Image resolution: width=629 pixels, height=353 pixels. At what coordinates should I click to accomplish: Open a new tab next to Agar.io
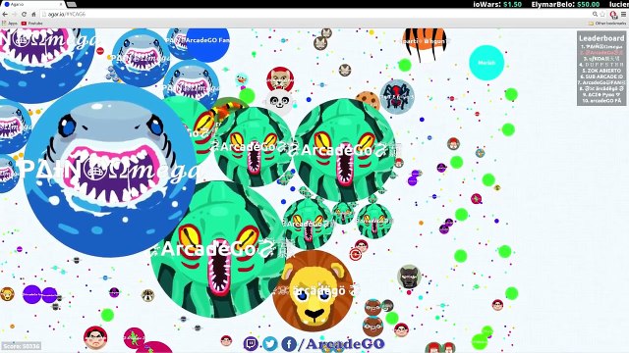point(72,4)
